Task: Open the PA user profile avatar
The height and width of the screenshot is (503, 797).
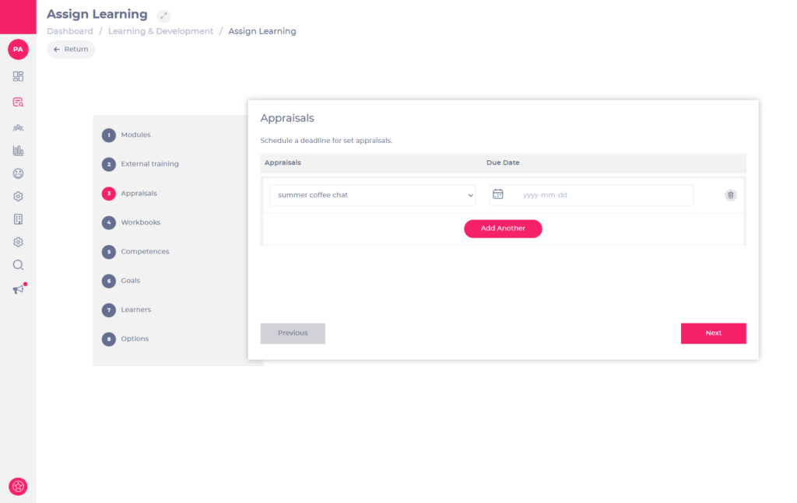Action: click(x=18, y=49)
